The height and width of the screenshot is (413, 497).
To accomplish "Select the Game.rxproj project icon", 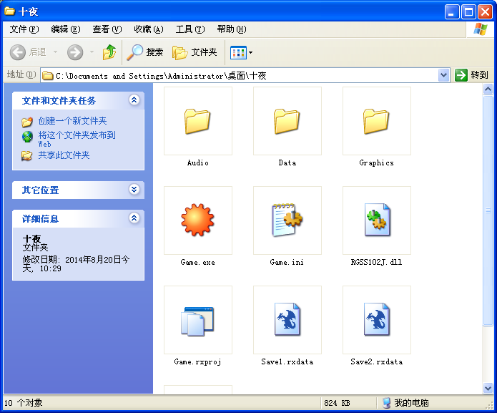I will click(x=197, y=321).
